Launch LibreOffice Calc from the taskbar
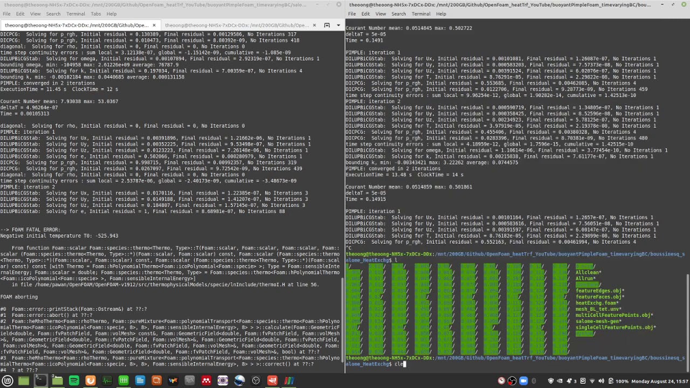The image size is (690, 388). (x=123, y=381)
